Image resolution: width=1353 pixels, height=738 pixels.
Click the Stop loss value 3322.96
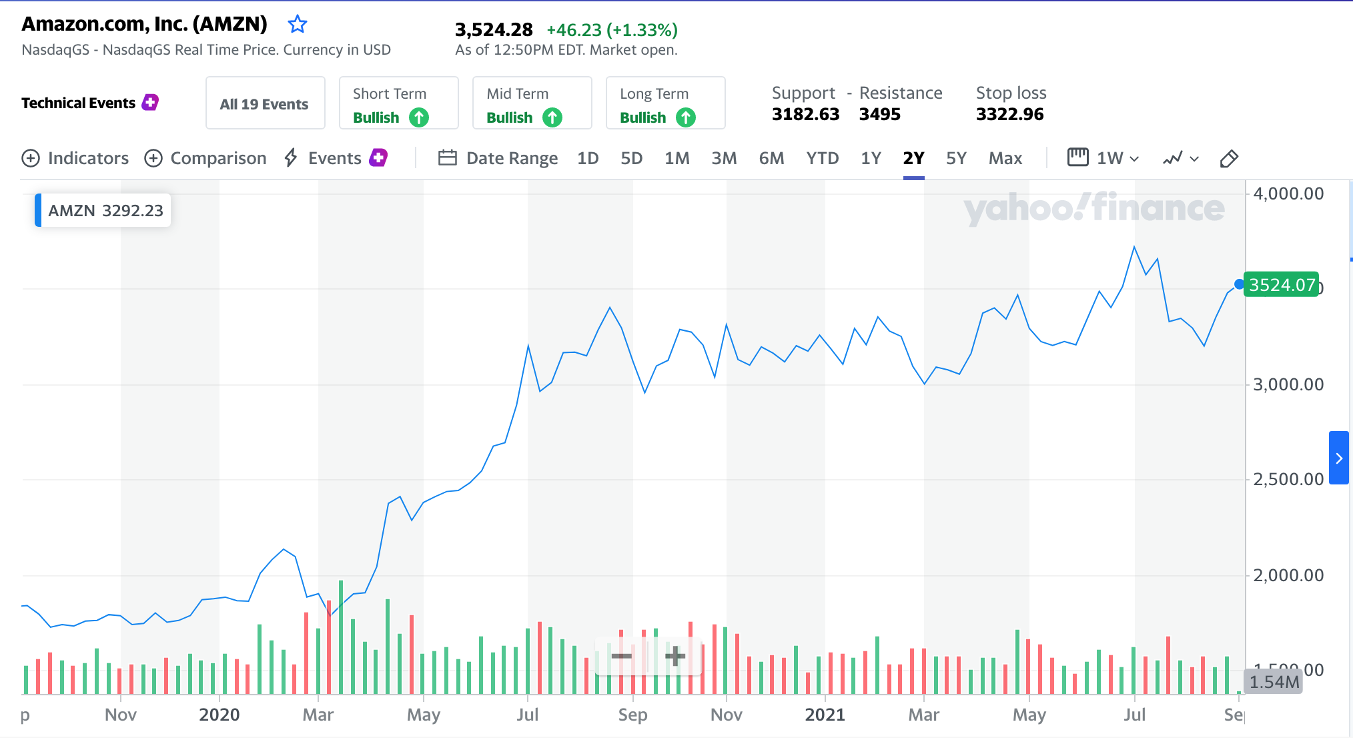click(1009, 114)
